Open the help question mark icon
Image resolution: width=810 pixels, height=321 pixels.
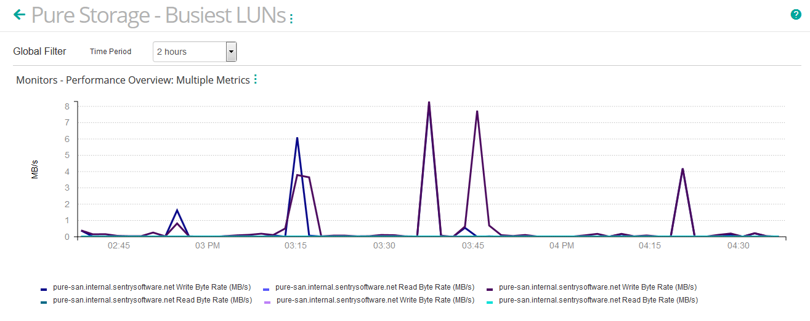click(x=796, y=15)
